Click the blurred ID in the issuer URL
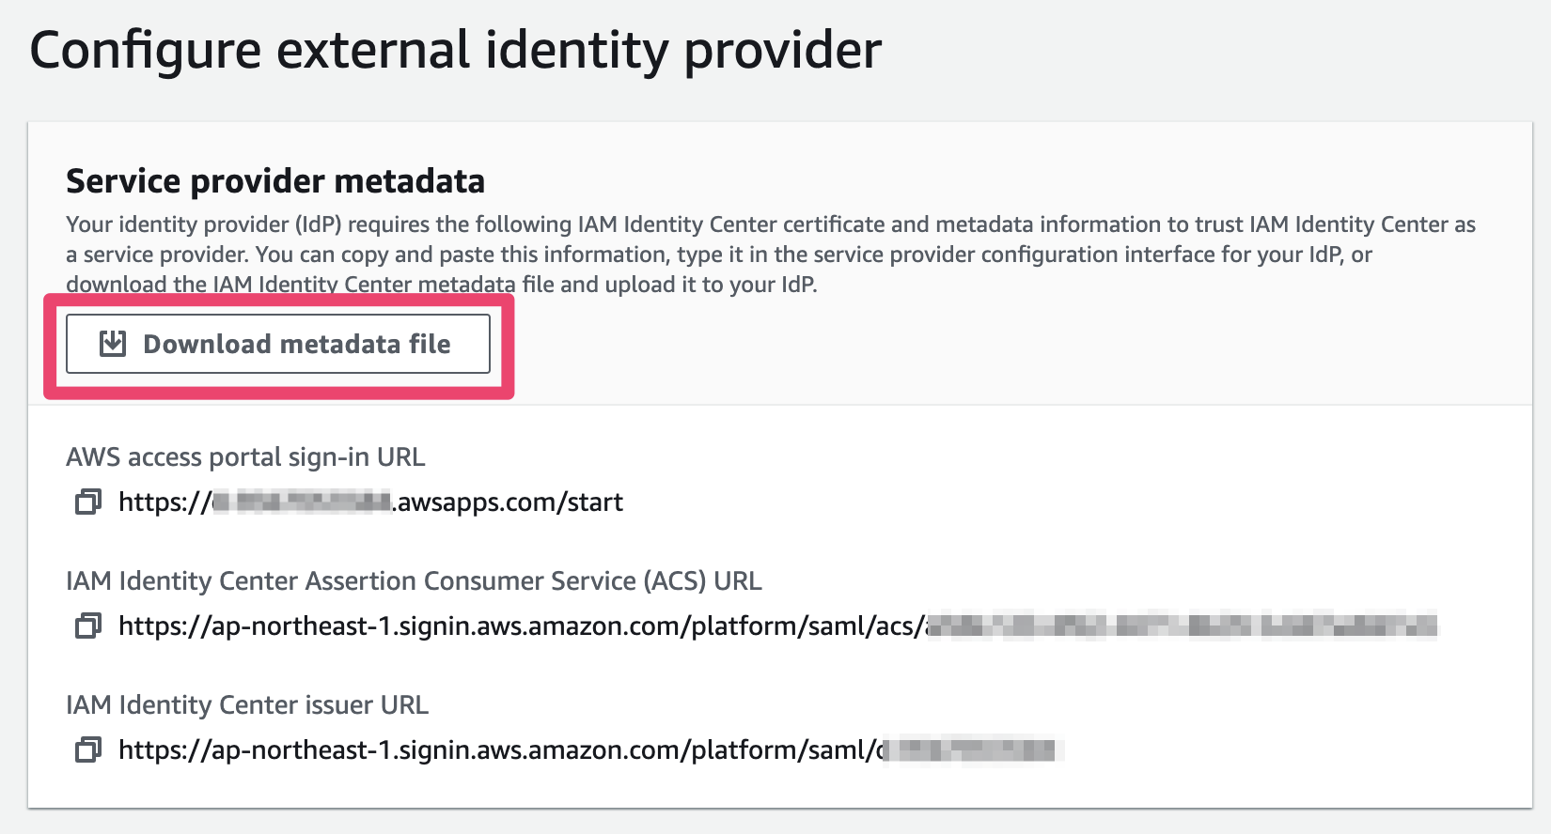The height and width of the screenshot is (834, 1551). pos(970,749)
